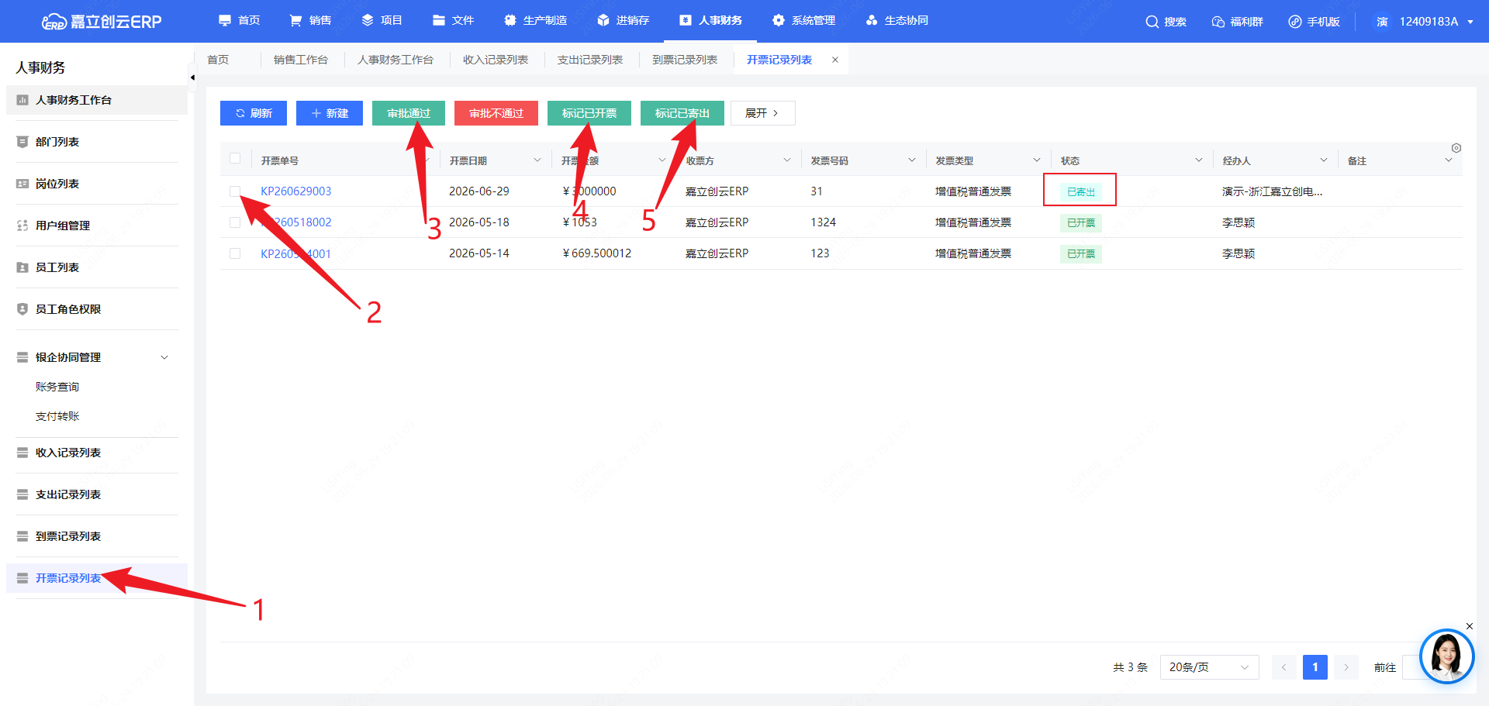The width and height of the screenshot is (1489, 706).
Task: Switch to the 支出记录列表 tab
Action: pos(589,60)
